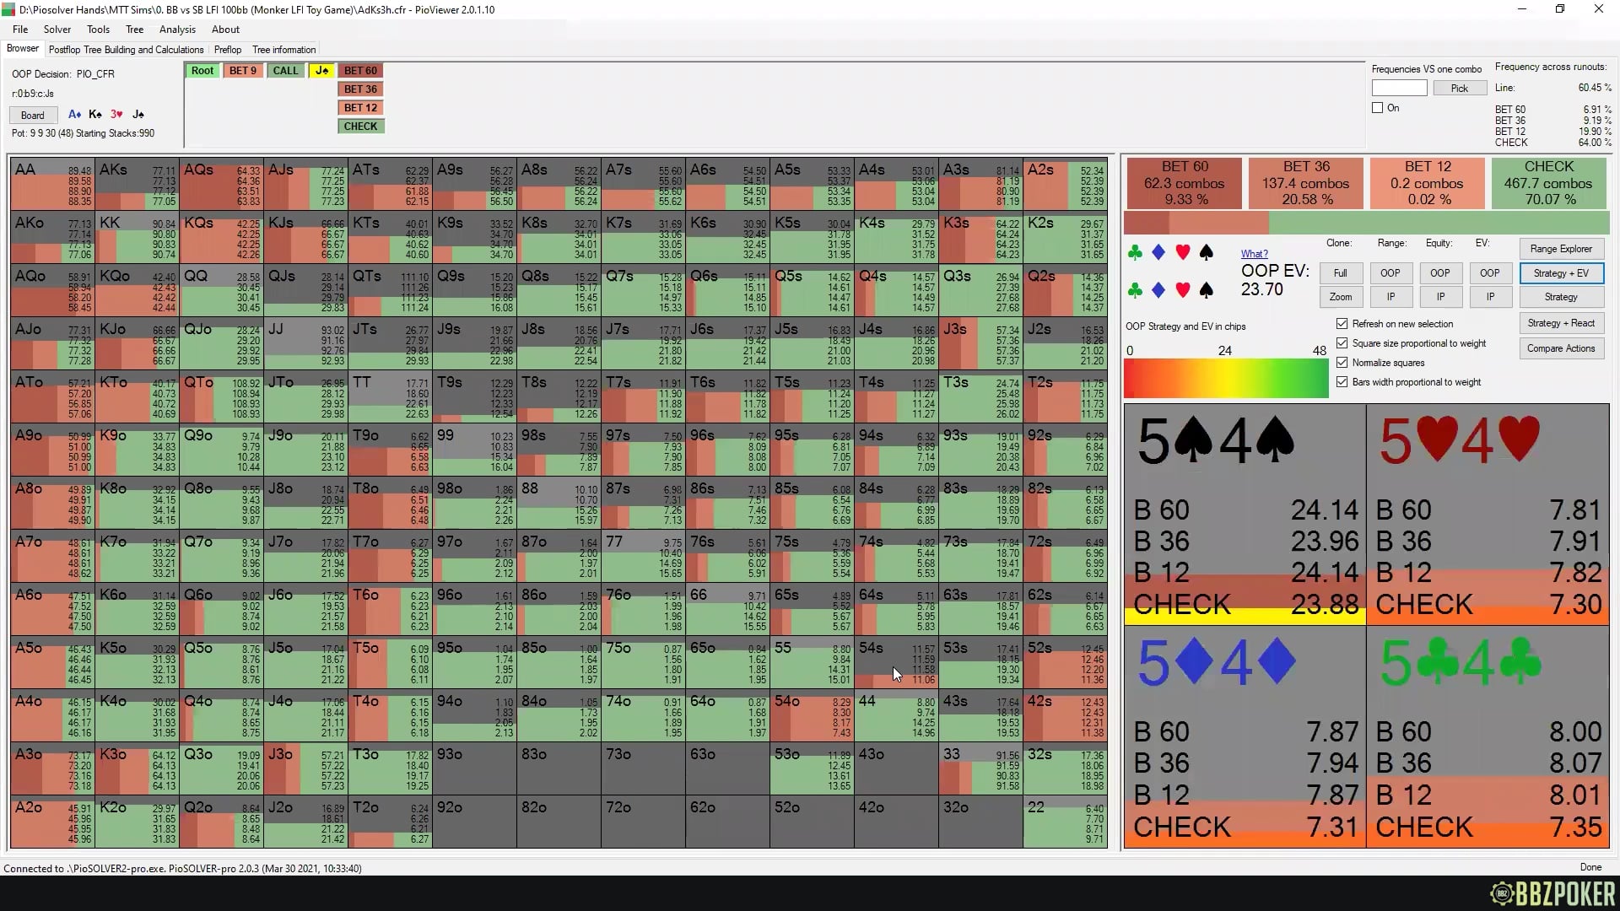Click the Frequencies VS one combo input field

[1399, 88]
